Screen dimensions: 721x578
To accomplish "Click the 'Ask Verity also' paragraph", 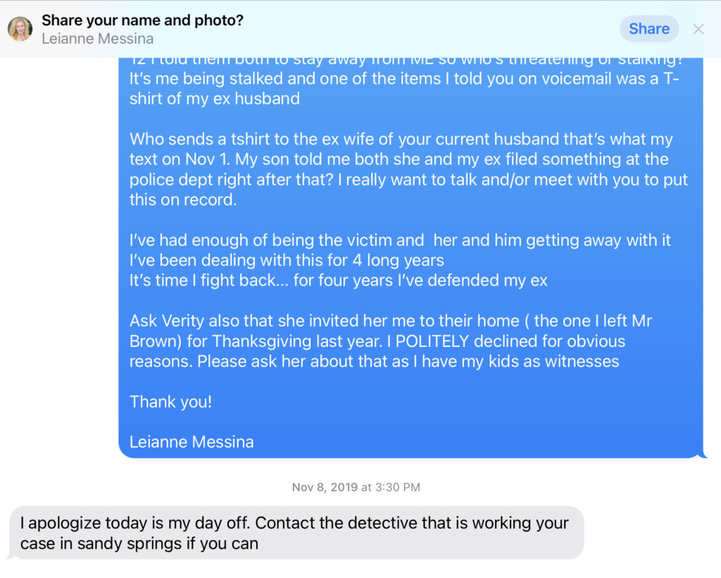I will click(x=391, y=341).
